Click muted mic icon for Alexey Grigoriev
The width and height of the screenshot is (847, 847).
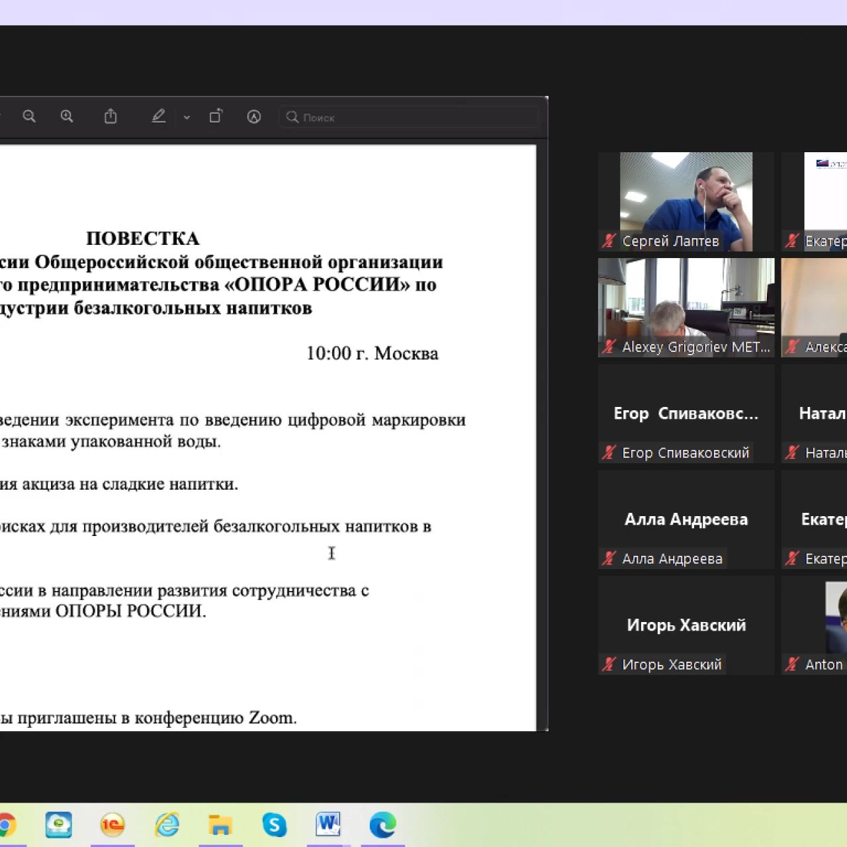tap(609, 347)
